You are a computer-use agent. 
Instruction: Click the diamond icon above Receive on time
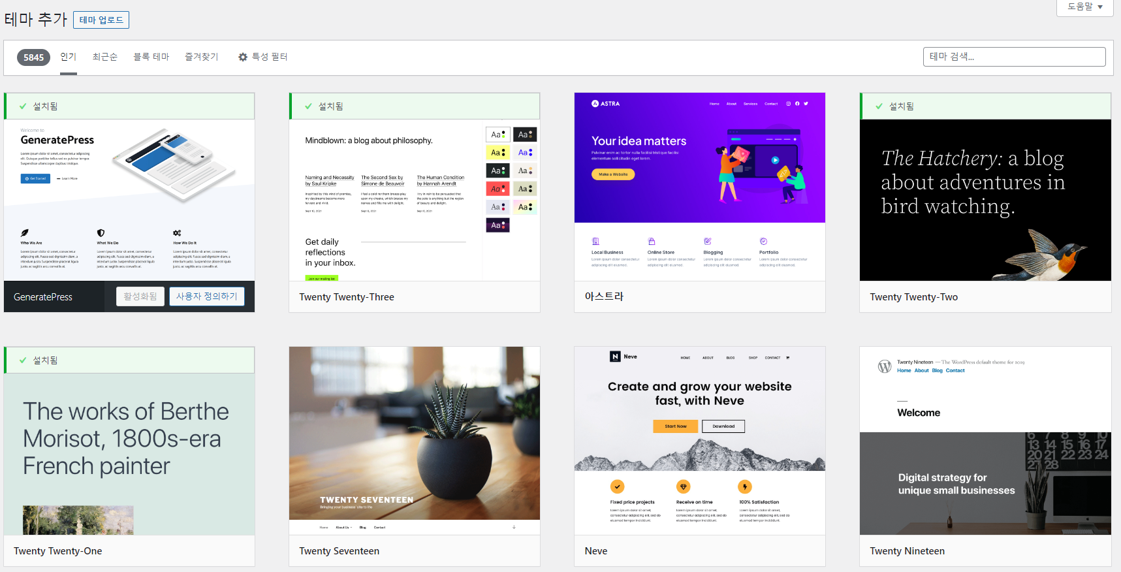pos(683,486)
